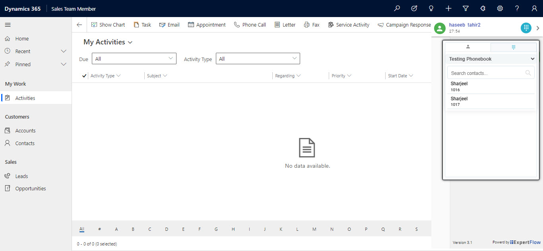Click the plus icon to create new record

click(448, 8)
